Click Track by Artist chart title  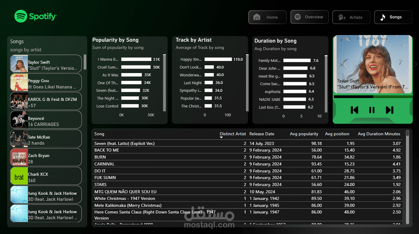(194, 40)
